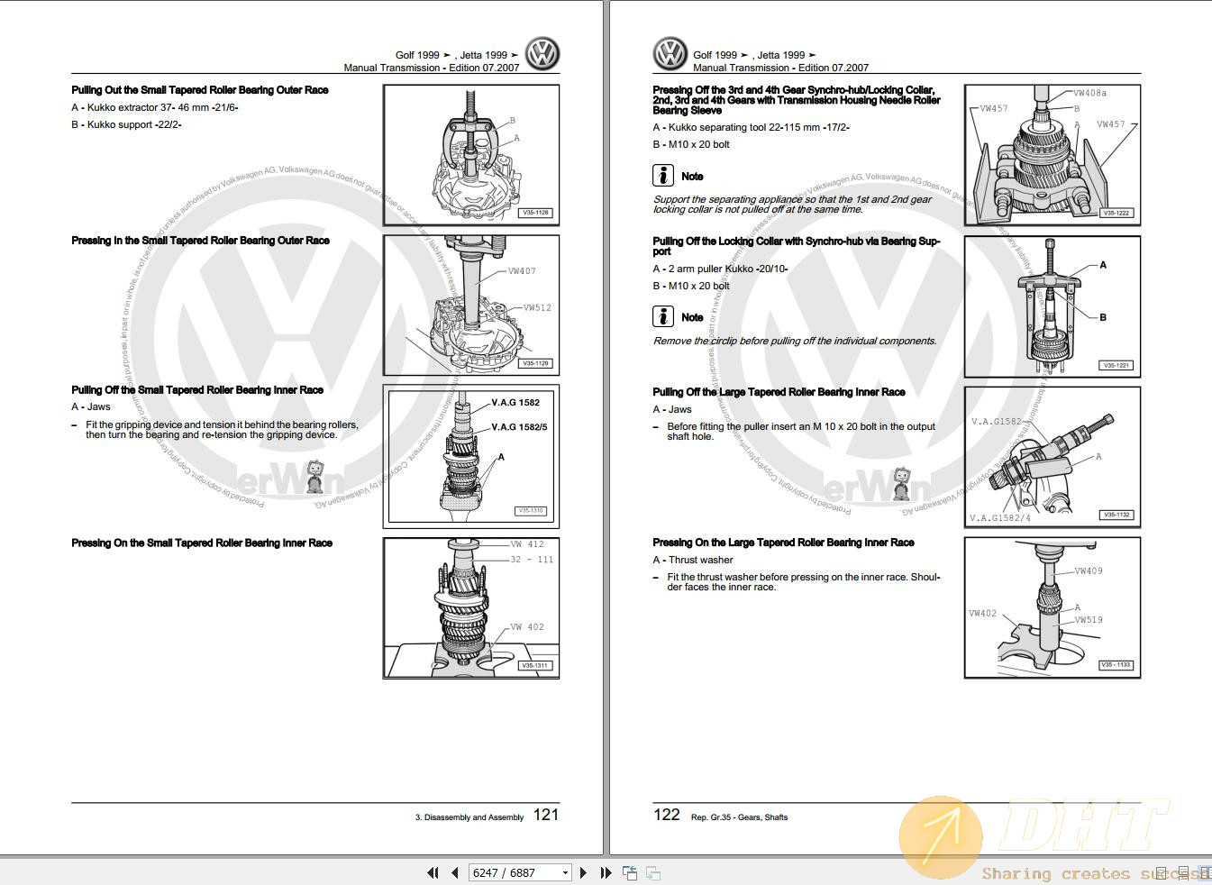Click the next page arrow
Screen dimensions: 1212x885
pos(583,872)
